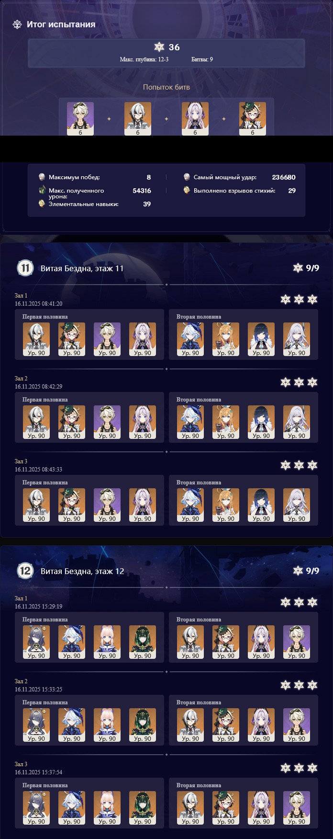The image size is (333, 839).
Task: Click the Битвы: 9 counter
Action: [202, 59]
